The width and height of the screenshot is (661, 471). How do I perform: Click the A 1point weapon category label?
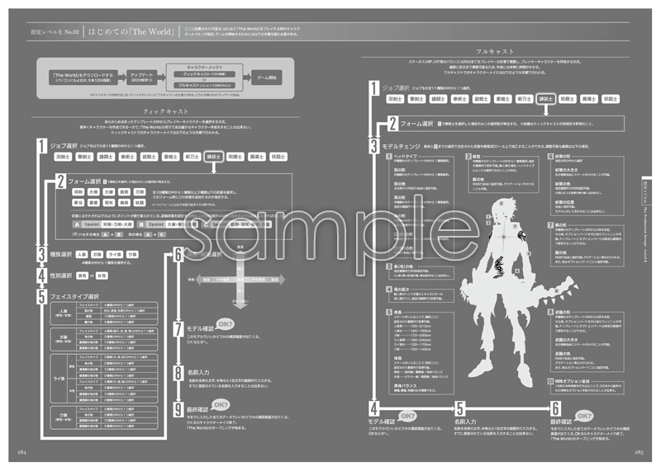[x=103, y=224]
